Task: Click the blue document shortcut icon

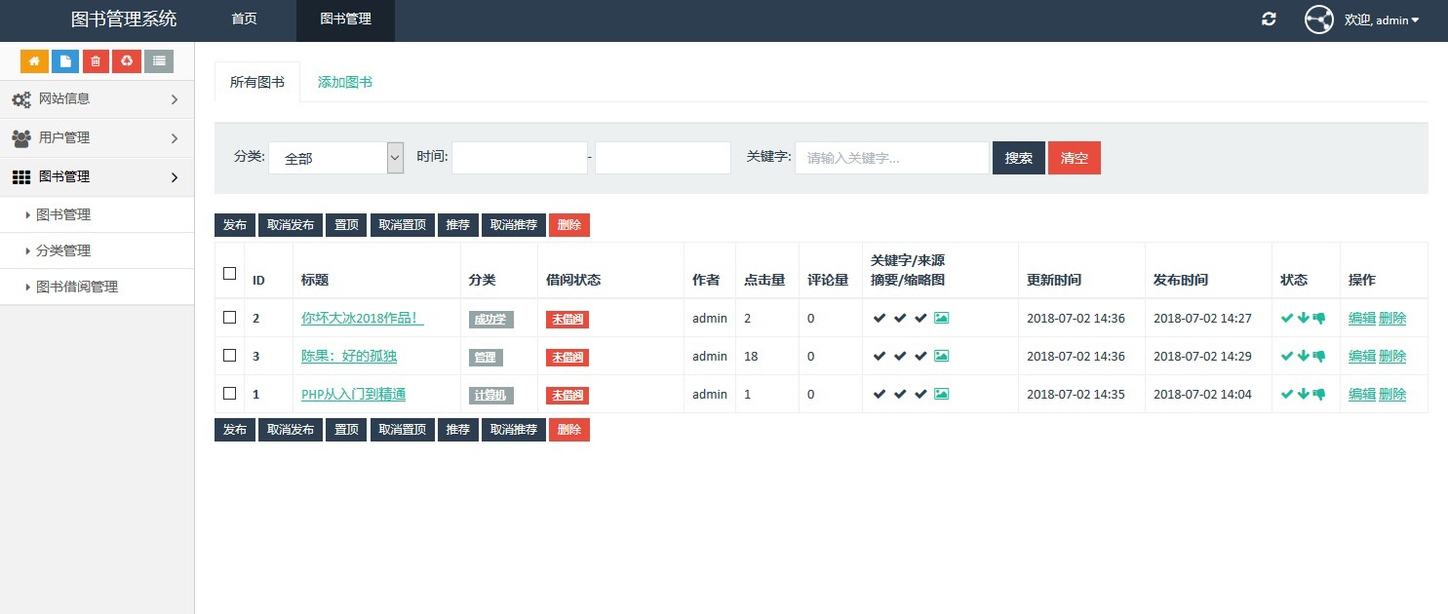Action: coord(65,61)
